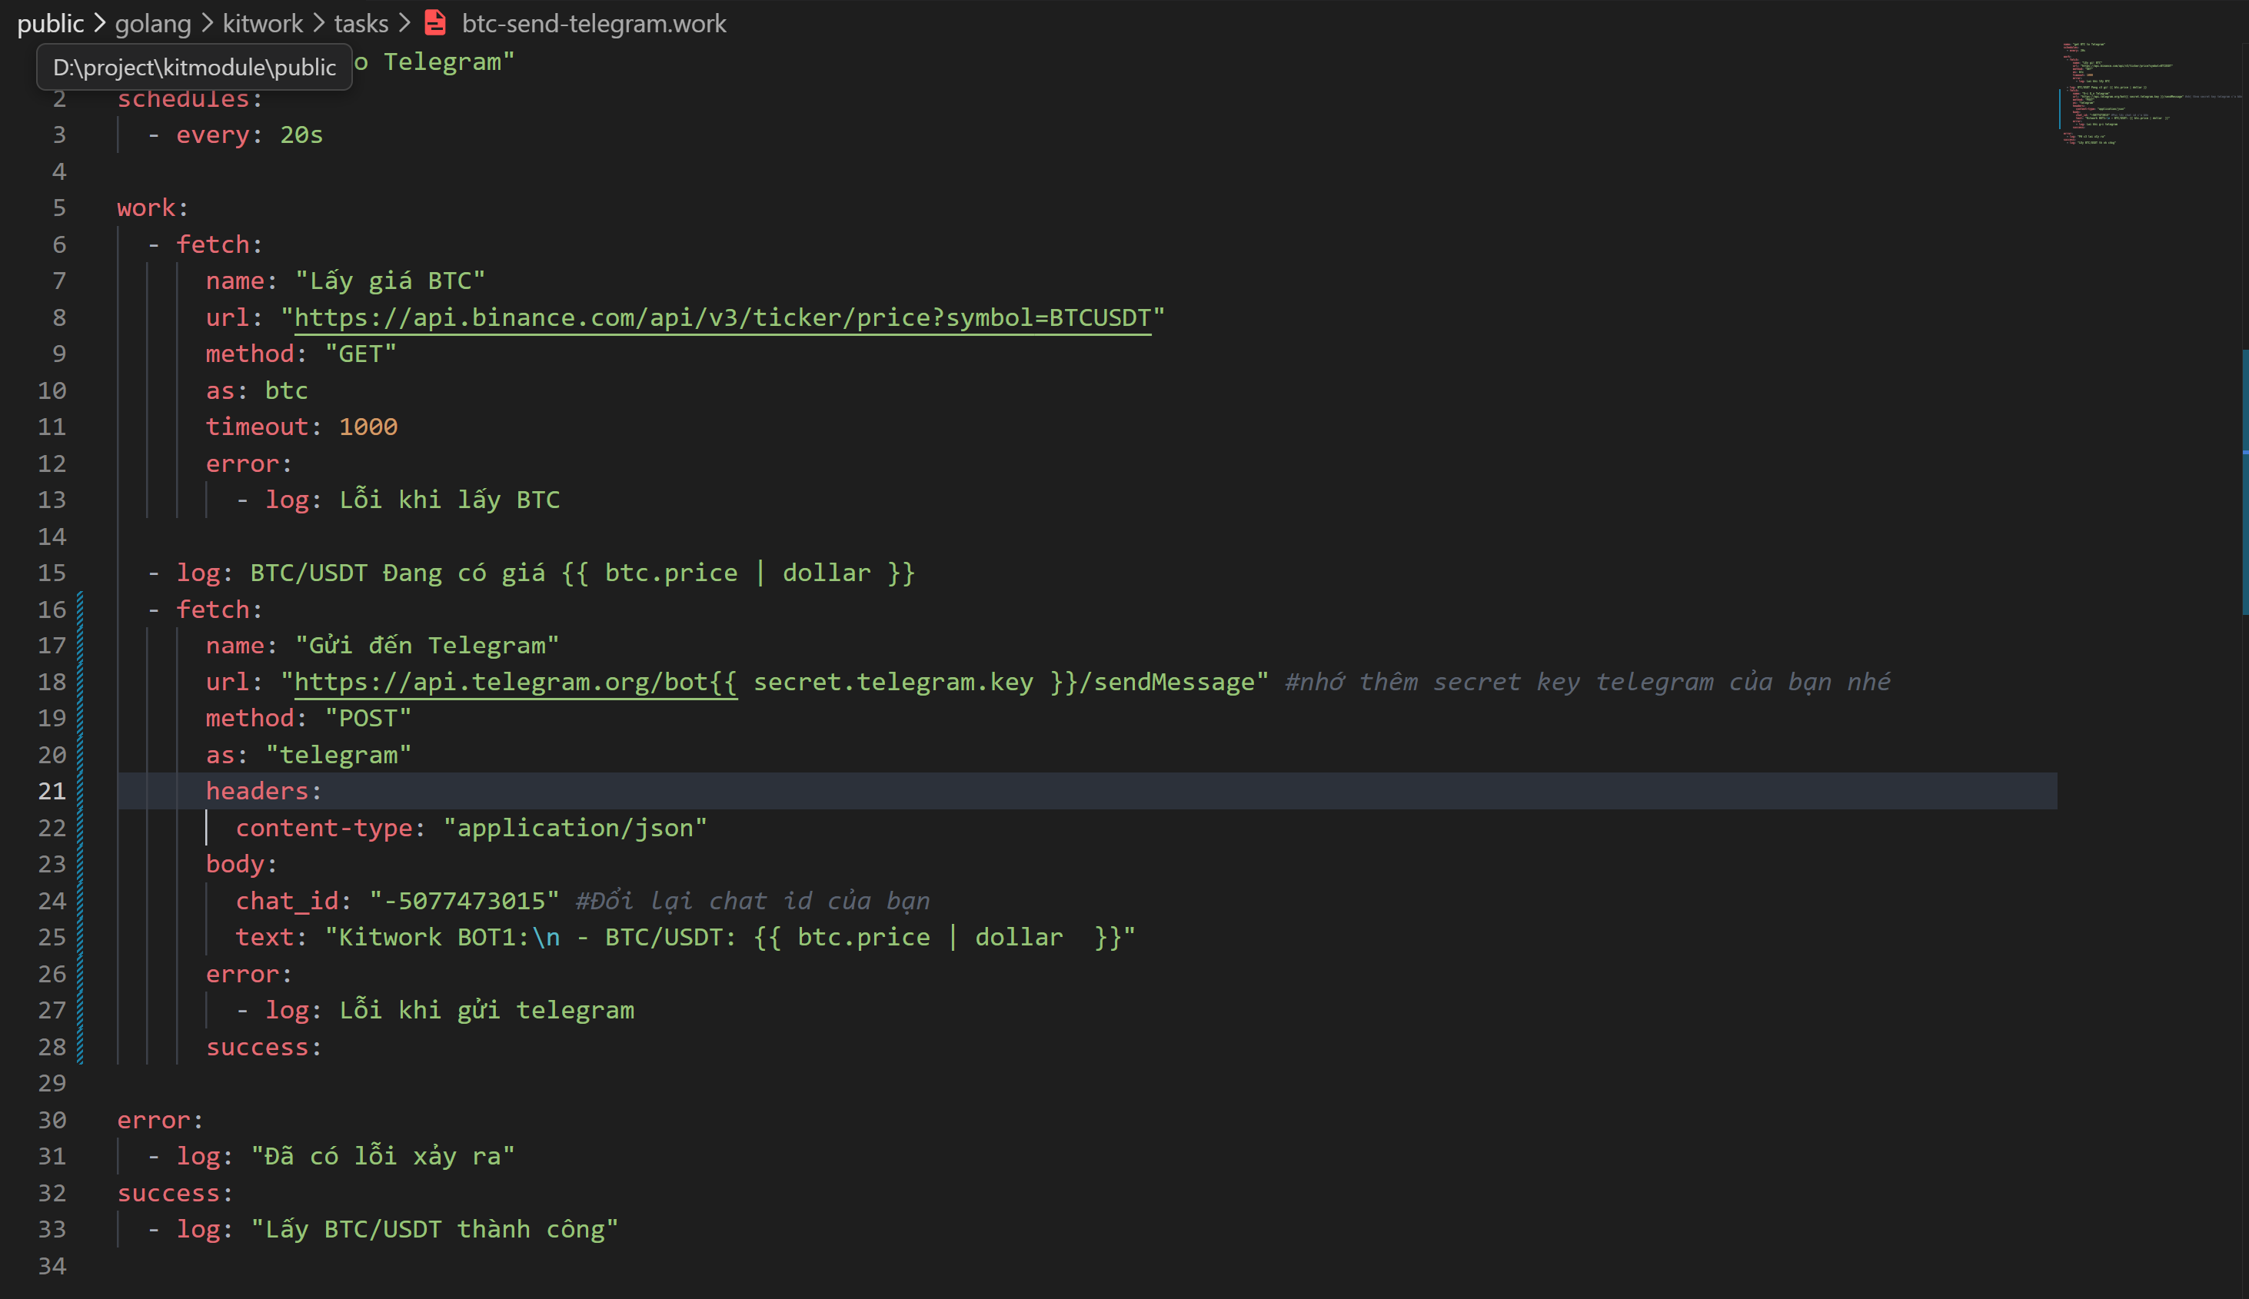Click the 'timeout: 1000' value

pos(368,427)
